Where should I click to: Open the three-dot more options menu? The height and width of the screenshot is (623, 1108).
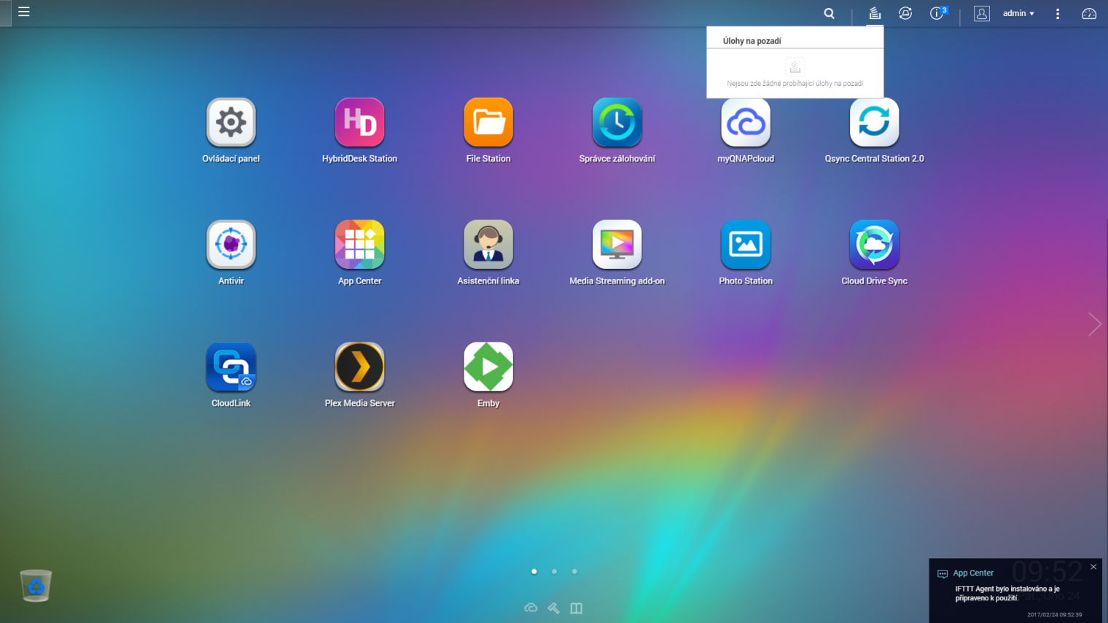(1058, 13)
